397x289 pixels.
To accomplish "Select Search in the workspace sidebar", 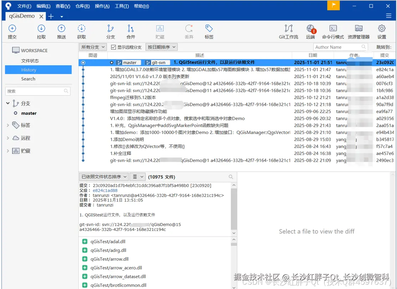I will [x=38, y=79].
